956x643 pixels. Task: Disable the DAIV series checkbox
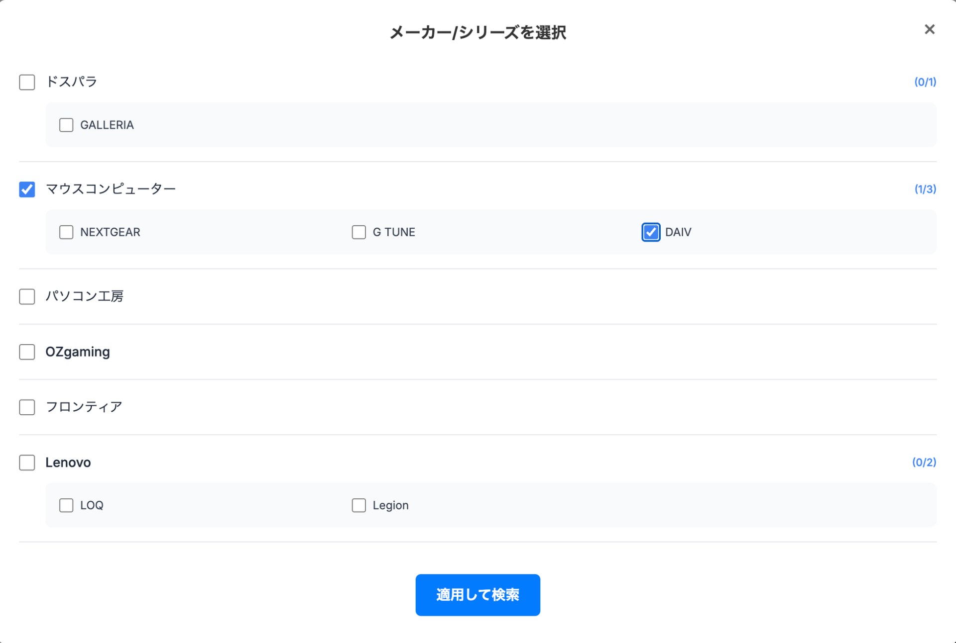click(x=650, y=232)
